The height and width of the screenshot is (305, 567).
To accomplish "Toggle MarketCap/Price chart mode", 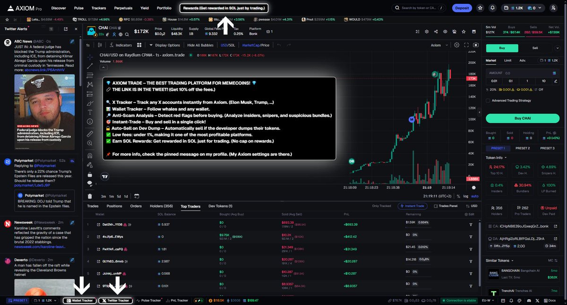I will pyautogui.click(x=256, y=45).
